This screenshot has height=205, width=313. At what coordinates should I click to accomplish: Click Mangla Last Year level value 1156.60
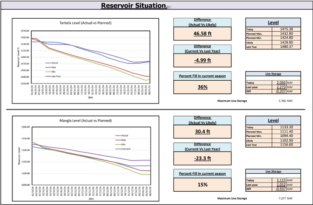point(288,145)
